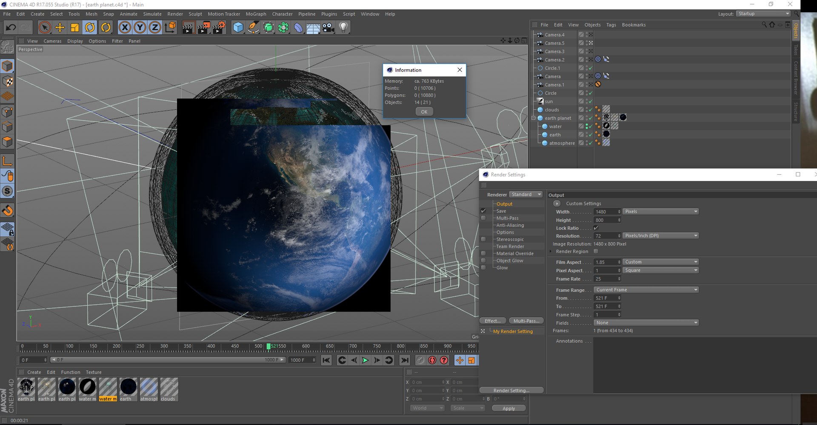Open Edit Render Settings icon
The width and height of the screenshot is (817, 425).
(x=219, y=28)
